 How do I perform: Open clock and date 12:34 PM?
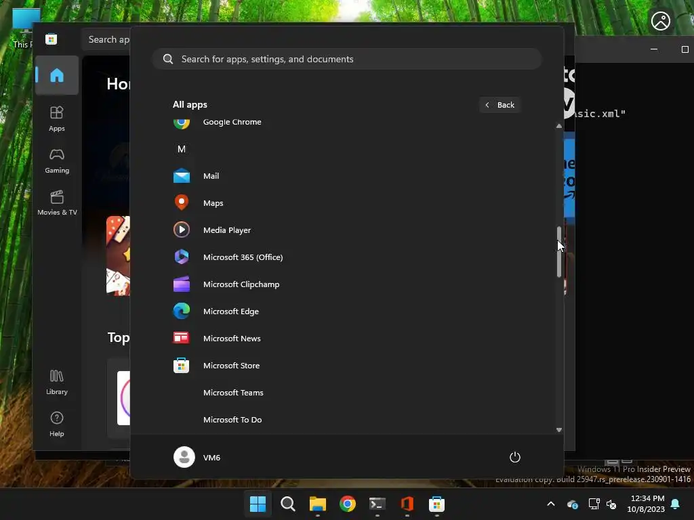(x=646, y=504)
